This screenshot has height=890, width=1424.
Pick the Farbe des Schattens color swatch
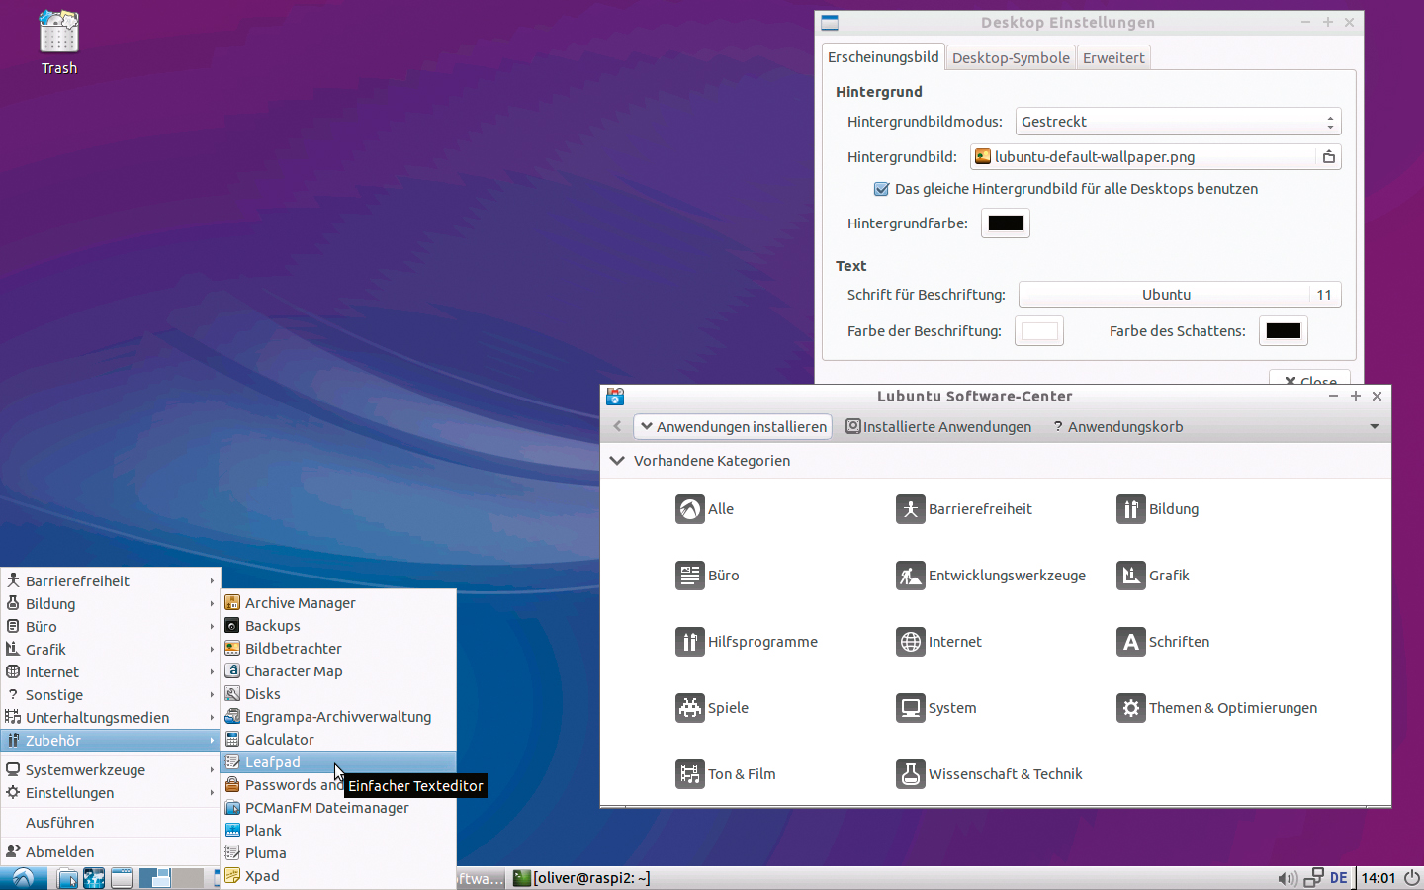pos(1284,331)
